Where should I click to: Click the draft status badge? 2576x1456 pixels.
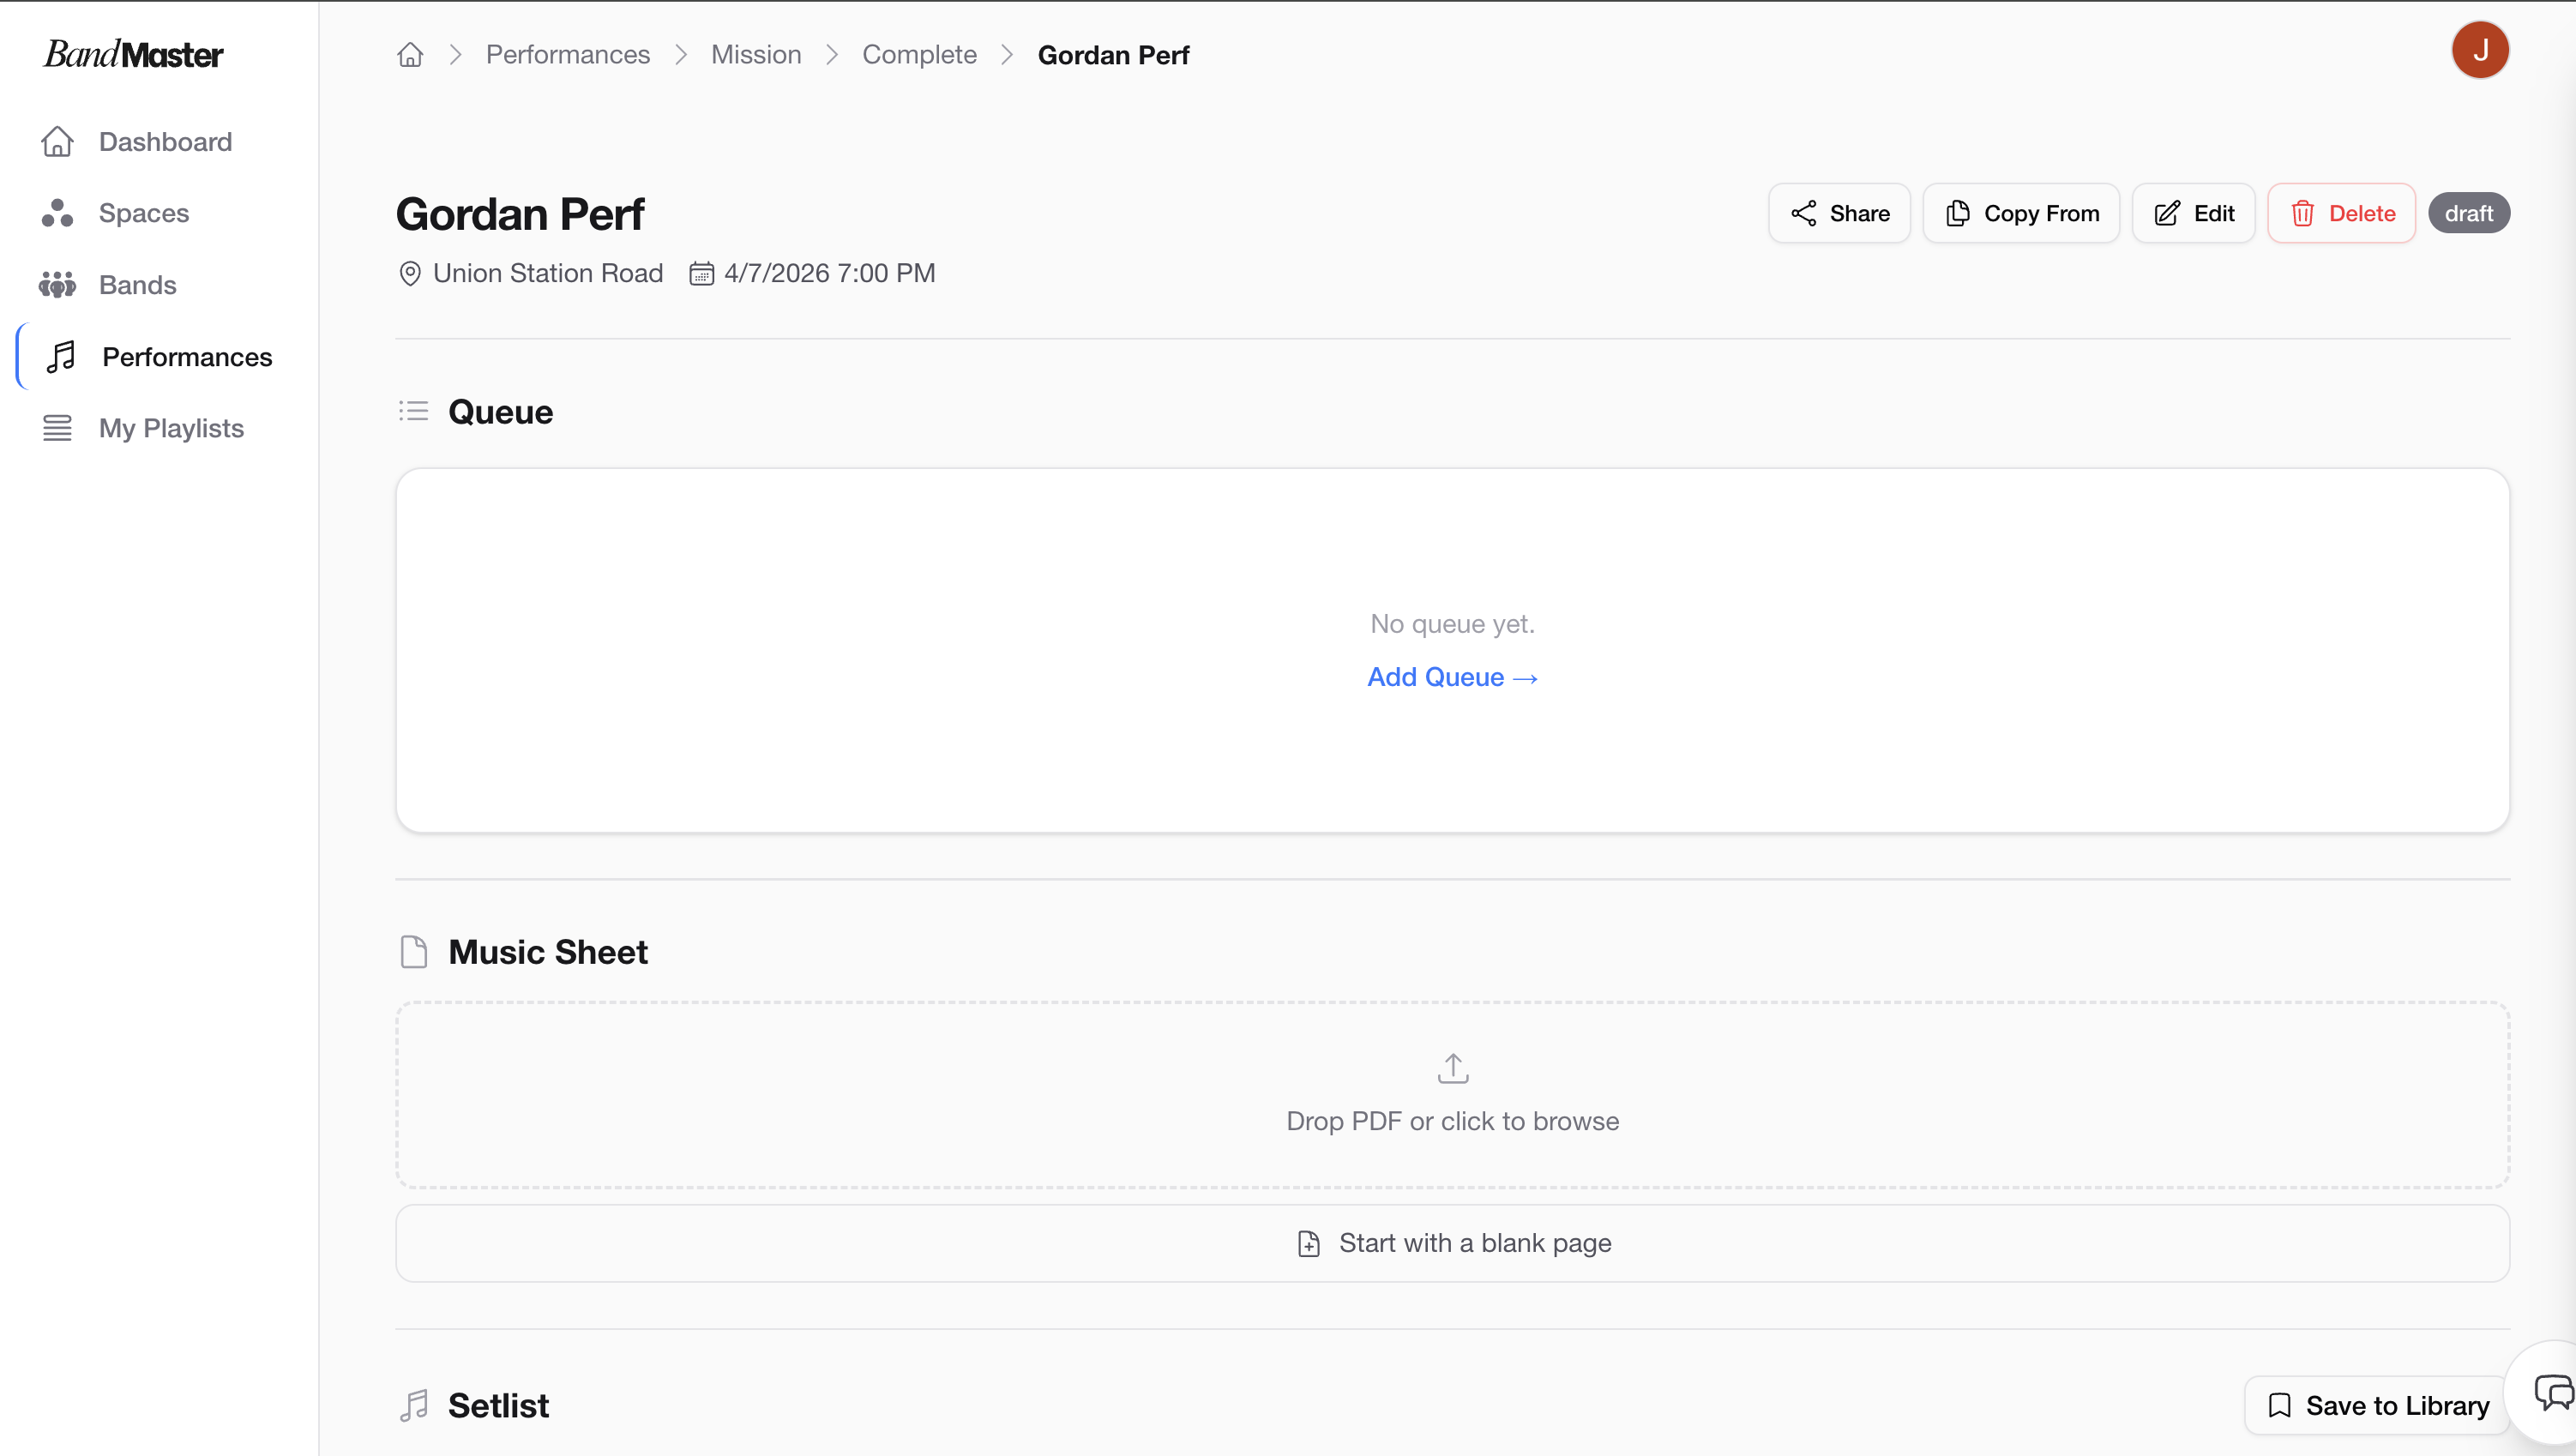click(x=2468, y=213)
